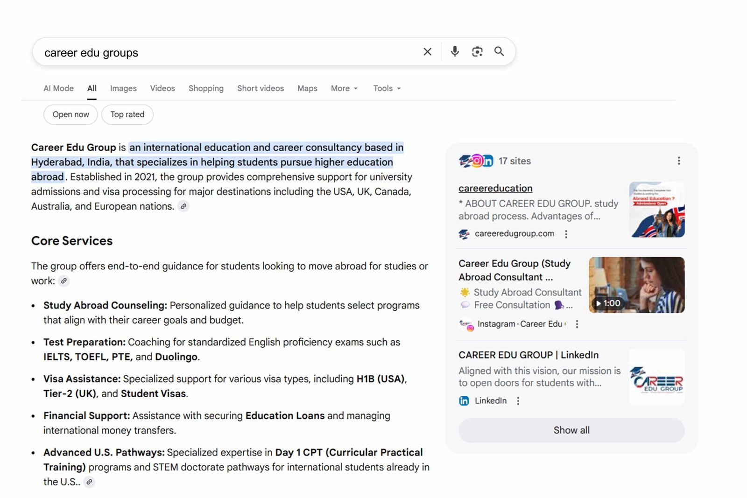Open search by image lens

tap(477, 52)
